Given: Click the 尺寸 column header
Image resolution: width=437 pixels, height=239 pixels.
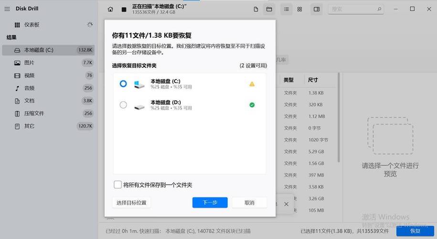Looking at the screenshot, I should click(313, 80).
